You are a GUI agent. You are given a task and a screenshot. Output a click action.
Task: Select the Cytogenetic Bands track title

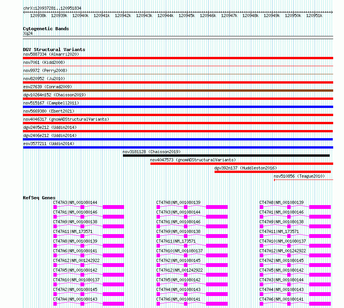click(x=46, y=29)
